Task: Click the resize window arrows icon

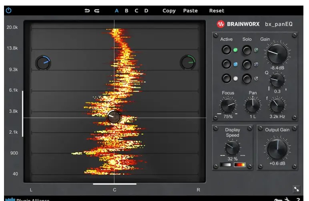Action: (x=296, y=189)
